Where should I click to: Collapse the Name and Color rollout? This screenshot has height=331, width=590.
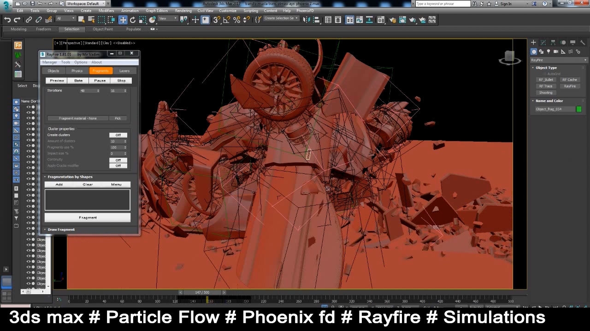(549, 101)
